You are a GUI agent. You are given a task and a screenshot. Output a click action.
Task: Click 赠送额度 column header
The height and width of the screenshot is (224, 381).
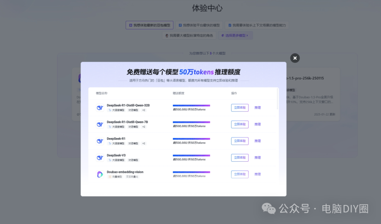coord(179,93)
